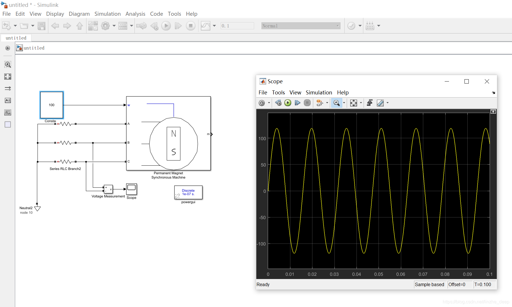512x307 pixels.
Task: Open Scope configuration properties gear
Action: (262, 103)
